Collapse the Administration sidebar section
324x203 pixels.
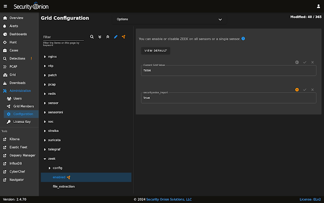click(19, 91)
